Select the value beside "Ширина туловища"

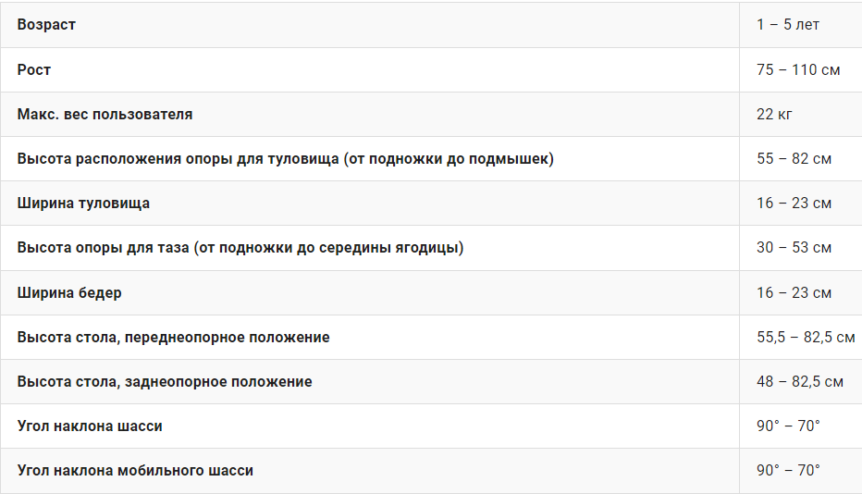pos(794,204)
